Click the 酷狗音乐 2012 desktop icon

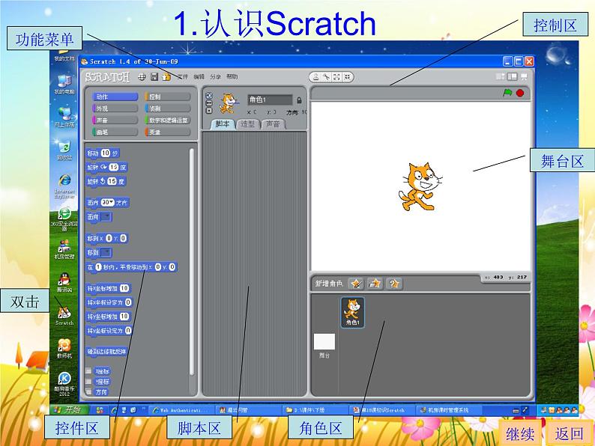pos(64,383)
